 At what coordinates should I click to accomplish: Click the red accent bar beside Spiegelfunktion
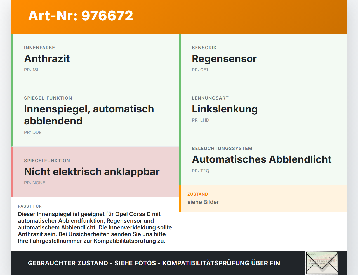[x=11, y=171]
